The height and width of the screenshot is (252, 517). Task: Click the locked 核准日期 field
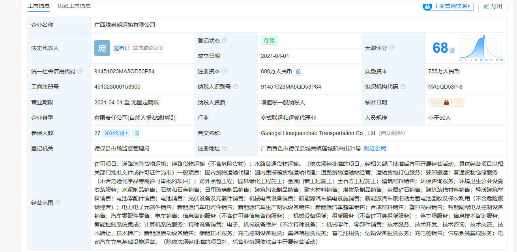[446, 102]
